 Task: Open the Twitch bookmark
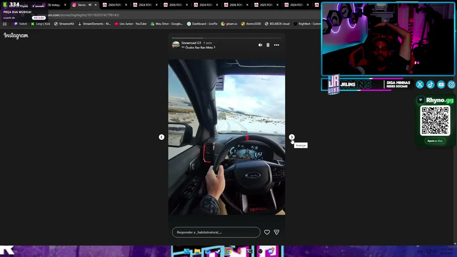coord(20,24)
